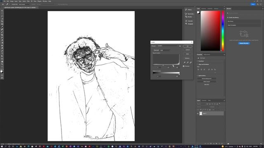Toggle Quick Mask mode in the toolbar
The height and width of the screenshot is (148, 264).
2,75
